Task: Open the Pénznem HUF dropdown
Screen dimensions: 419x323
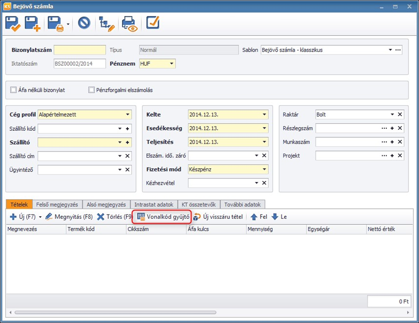Action: [172, 64]
